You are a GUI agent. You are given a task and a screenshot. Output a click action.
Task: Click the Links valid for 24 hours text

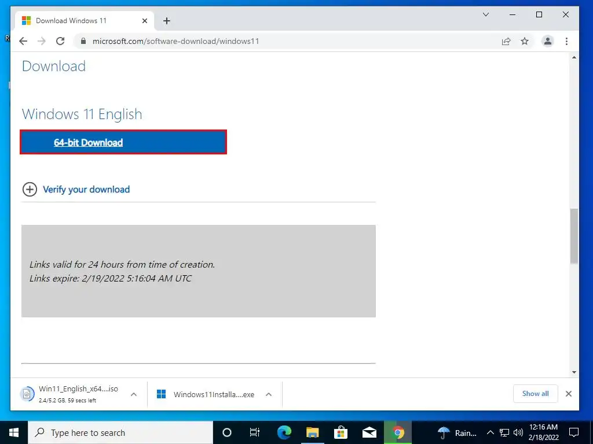point(122,264)
